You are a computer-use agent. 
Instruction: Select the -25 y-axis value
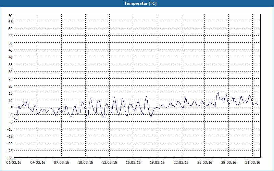[x=10, y=150]
